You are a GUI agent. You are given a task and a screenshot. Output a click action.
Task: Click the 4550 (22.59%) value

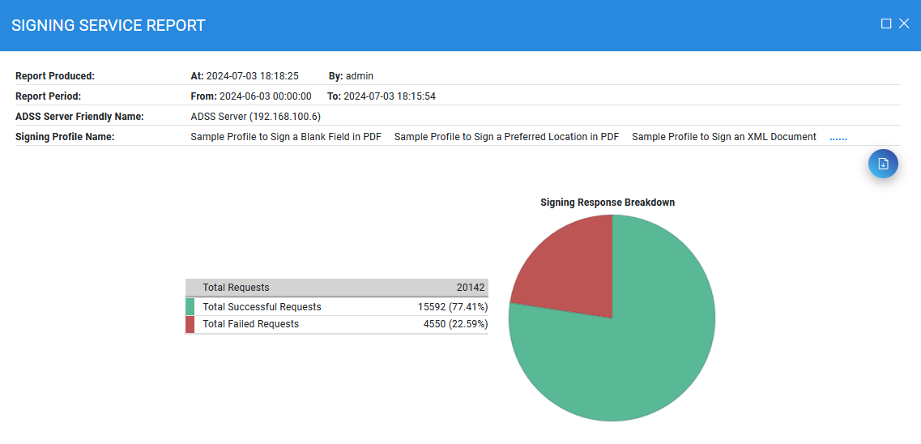(455, 324)
